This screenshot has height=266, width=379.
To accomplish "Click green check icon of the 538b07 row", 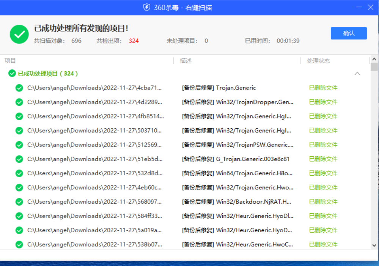I will 19,245.
